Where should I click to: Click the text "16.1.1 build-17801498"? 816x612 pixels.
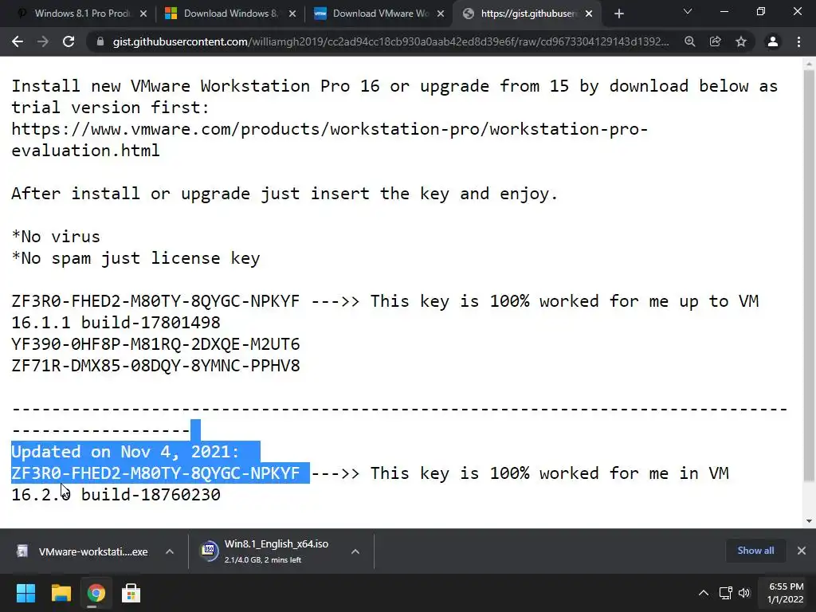pos(116,323)
